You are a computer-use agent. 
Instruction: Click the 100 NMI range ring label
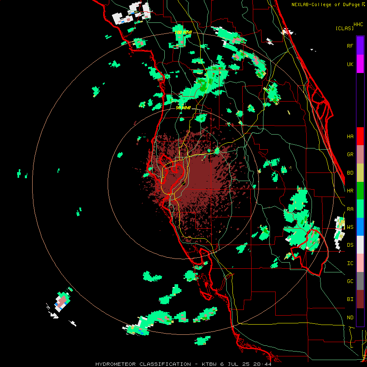click(183, 32)
